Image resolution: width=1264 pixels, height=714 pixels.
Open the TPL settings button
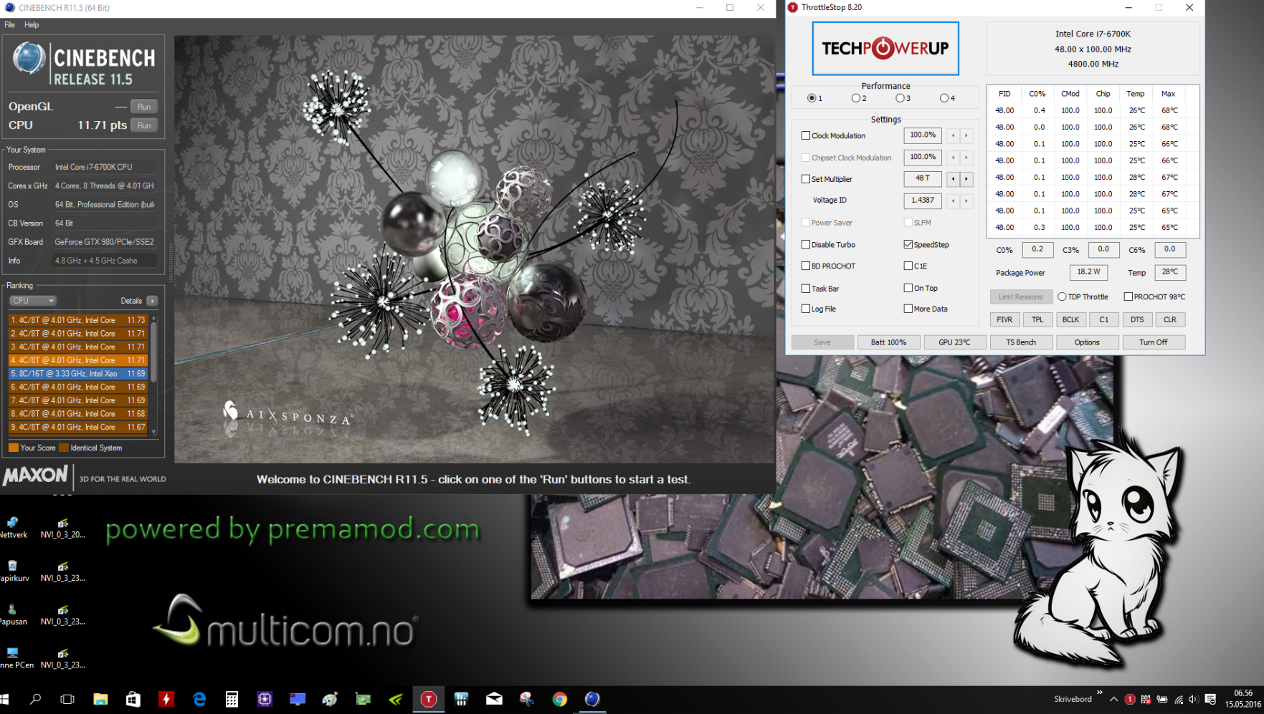tap(1037, 319)
